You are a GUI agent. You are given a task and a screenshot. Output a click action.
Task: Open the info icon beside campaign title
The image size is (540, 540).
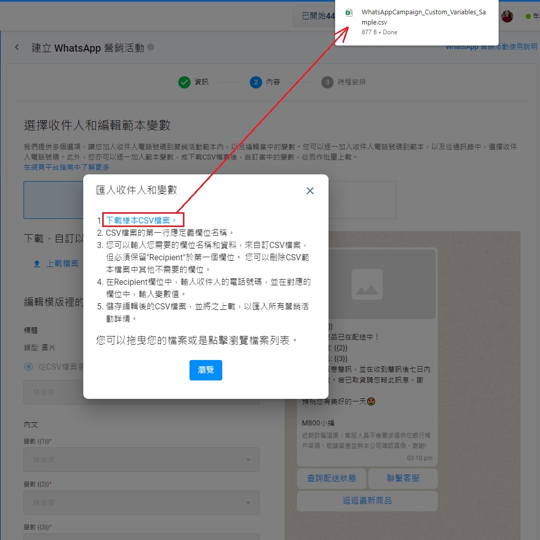tap(151, 47)
